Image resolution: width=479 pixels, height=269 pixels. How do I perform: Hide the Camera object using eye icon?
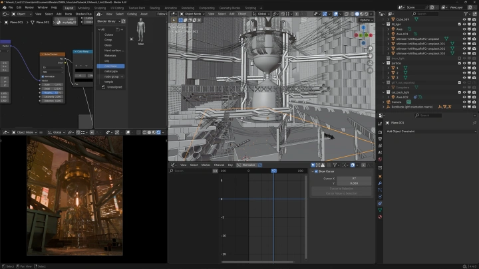pos(464,102)
